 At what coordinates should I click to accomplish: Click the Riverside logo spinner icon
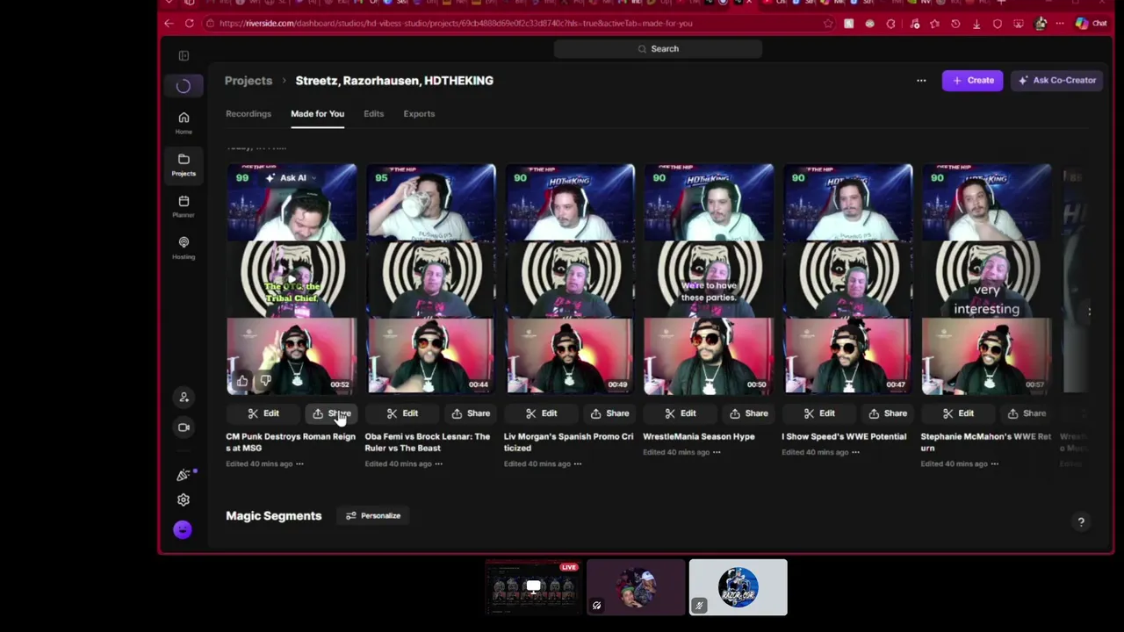184,86
